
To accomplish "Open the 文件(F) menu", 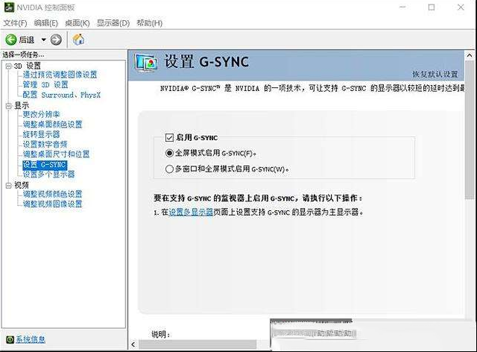I will 15,23.
